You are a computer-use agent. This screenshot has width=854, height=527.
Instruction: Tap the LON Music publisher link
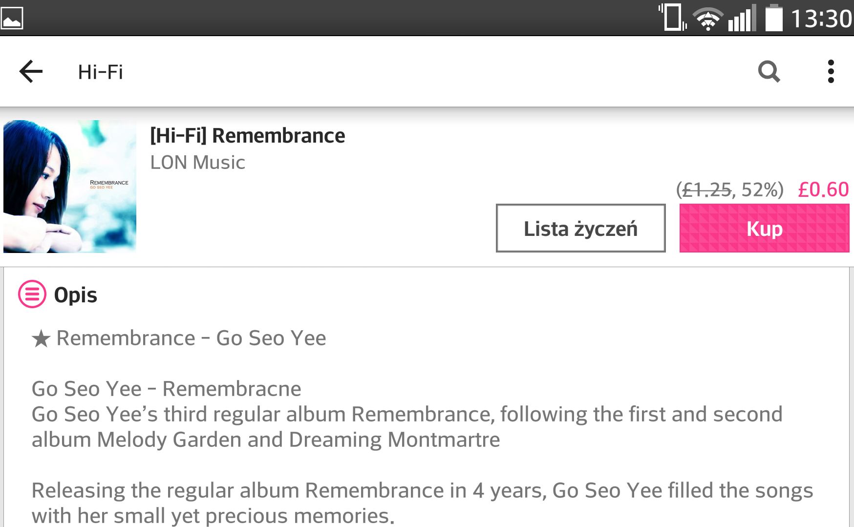coord(197,163)
